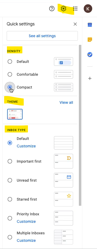
Task: Select Priority Inbox radio button
Action: pyautogui.click(x=10, y=218)
